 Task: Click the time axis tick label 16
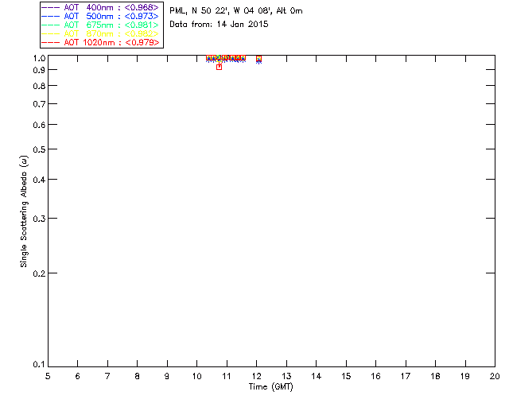tap(376, 376)
